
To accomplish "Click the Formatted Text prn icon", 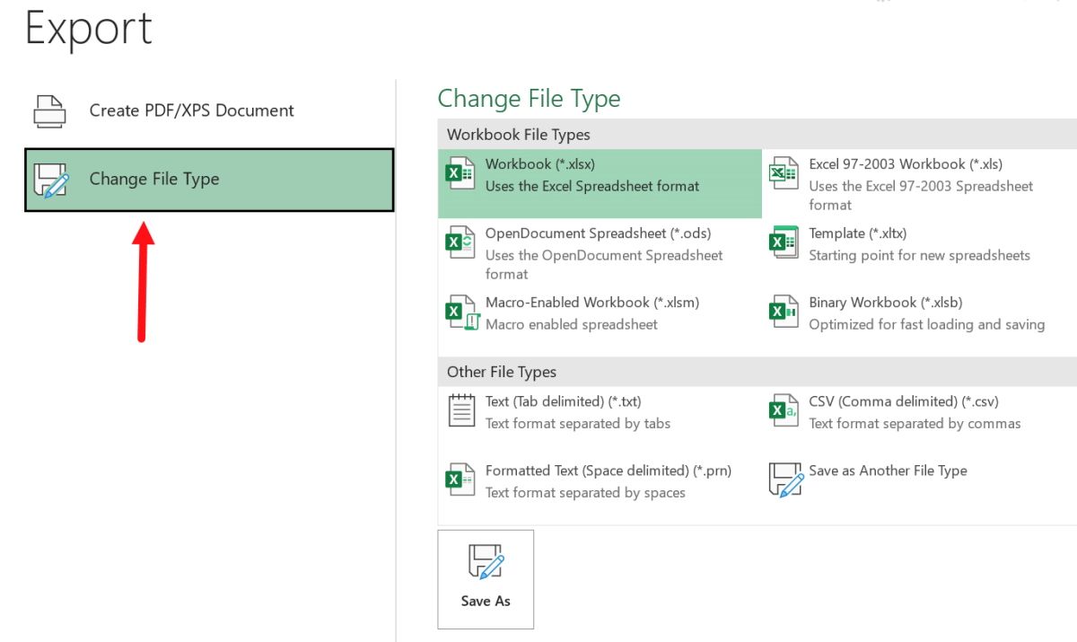I will point(460,479).
